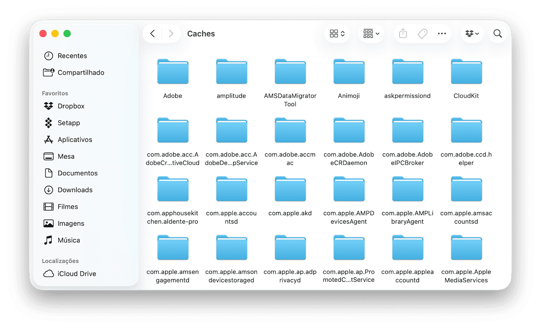The height and width of the screenshot is (329, 541).
Task: Open the icon view switcher dropdown
Action: click(x=337, y=34)
